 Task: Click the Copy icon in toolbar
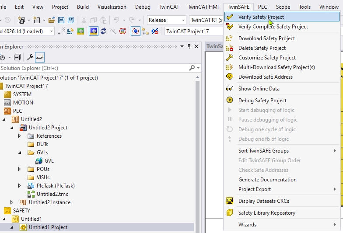94,20
